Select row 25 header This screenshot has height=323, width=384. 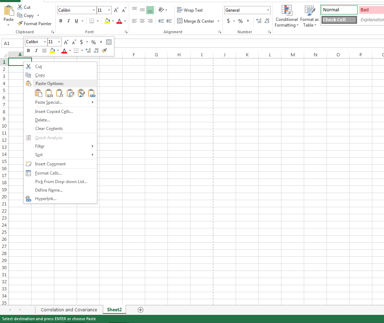(x=4, y=232)
